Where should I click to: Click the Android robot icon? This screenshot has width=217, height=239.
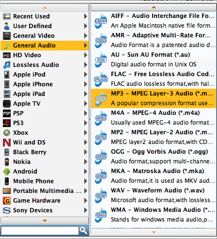click(x=7, y=172)
